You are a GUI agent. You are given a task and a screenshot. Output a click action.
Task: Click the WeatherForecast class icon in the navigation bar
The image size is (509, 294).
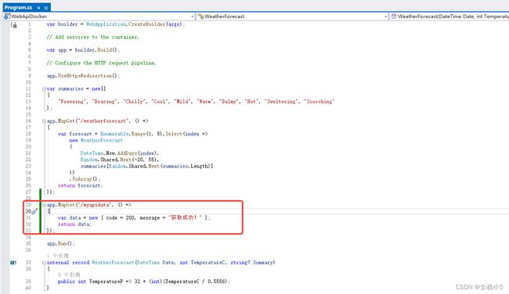(x=201, y=16)
